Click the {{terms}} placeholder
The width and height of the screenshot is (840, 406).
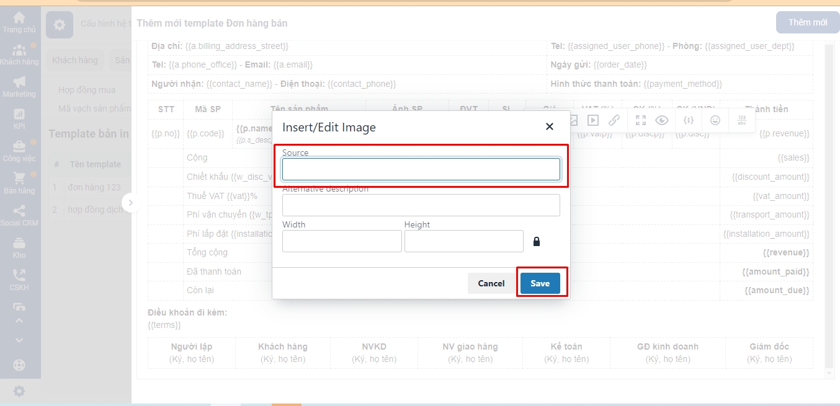[x=164, y=325]
